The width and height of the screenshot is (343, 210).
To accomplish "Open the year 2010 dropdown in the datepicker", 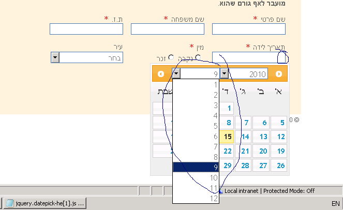I will (224, 74).
